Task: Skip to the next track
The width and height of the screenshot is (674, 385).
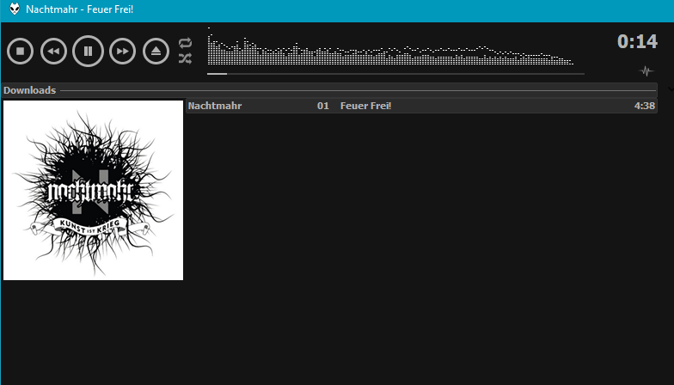Action: [122, 52]
